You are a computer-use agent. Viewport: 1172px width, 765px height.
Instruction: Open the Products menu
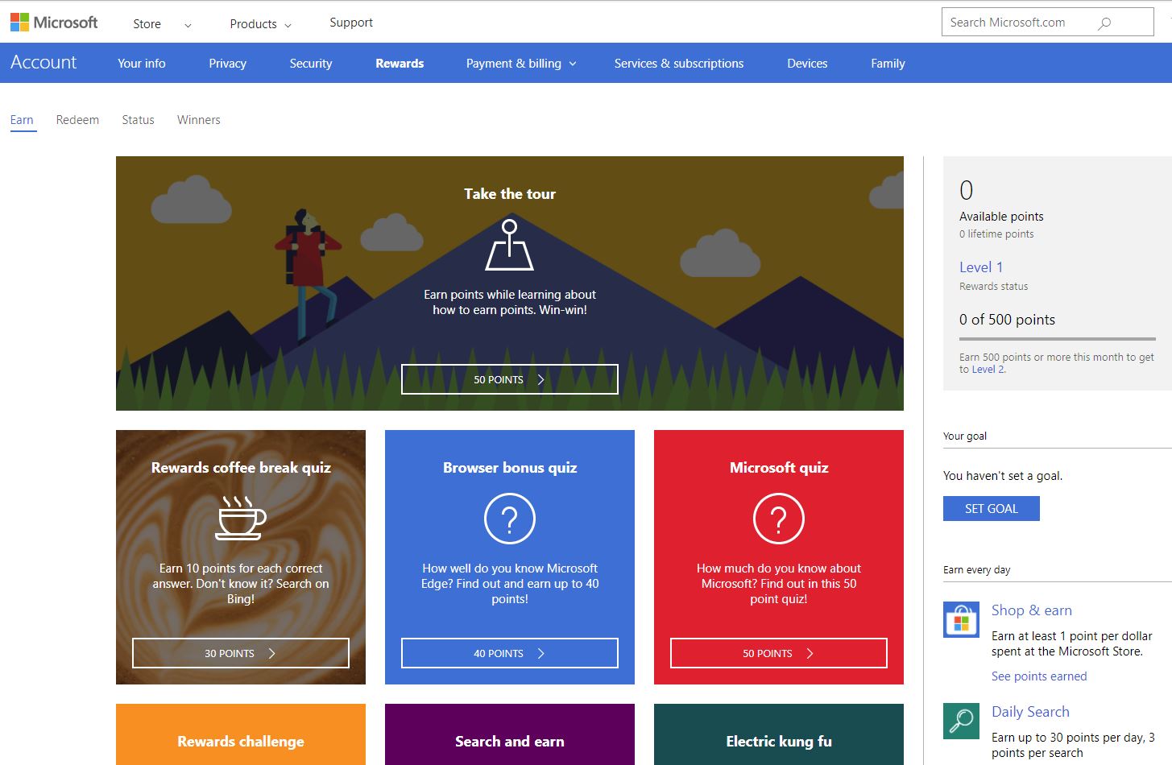pyautogui.click(x=253, y=24)
